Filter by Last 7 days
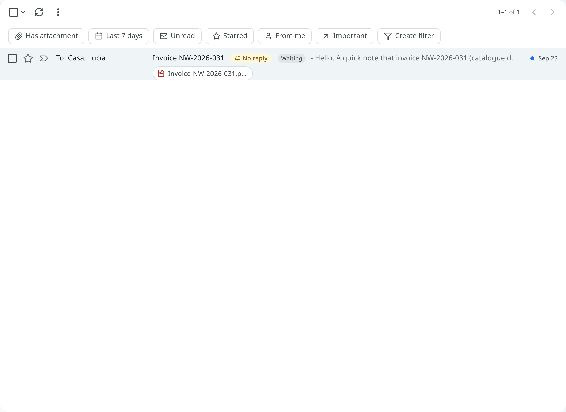 point(119,36)
